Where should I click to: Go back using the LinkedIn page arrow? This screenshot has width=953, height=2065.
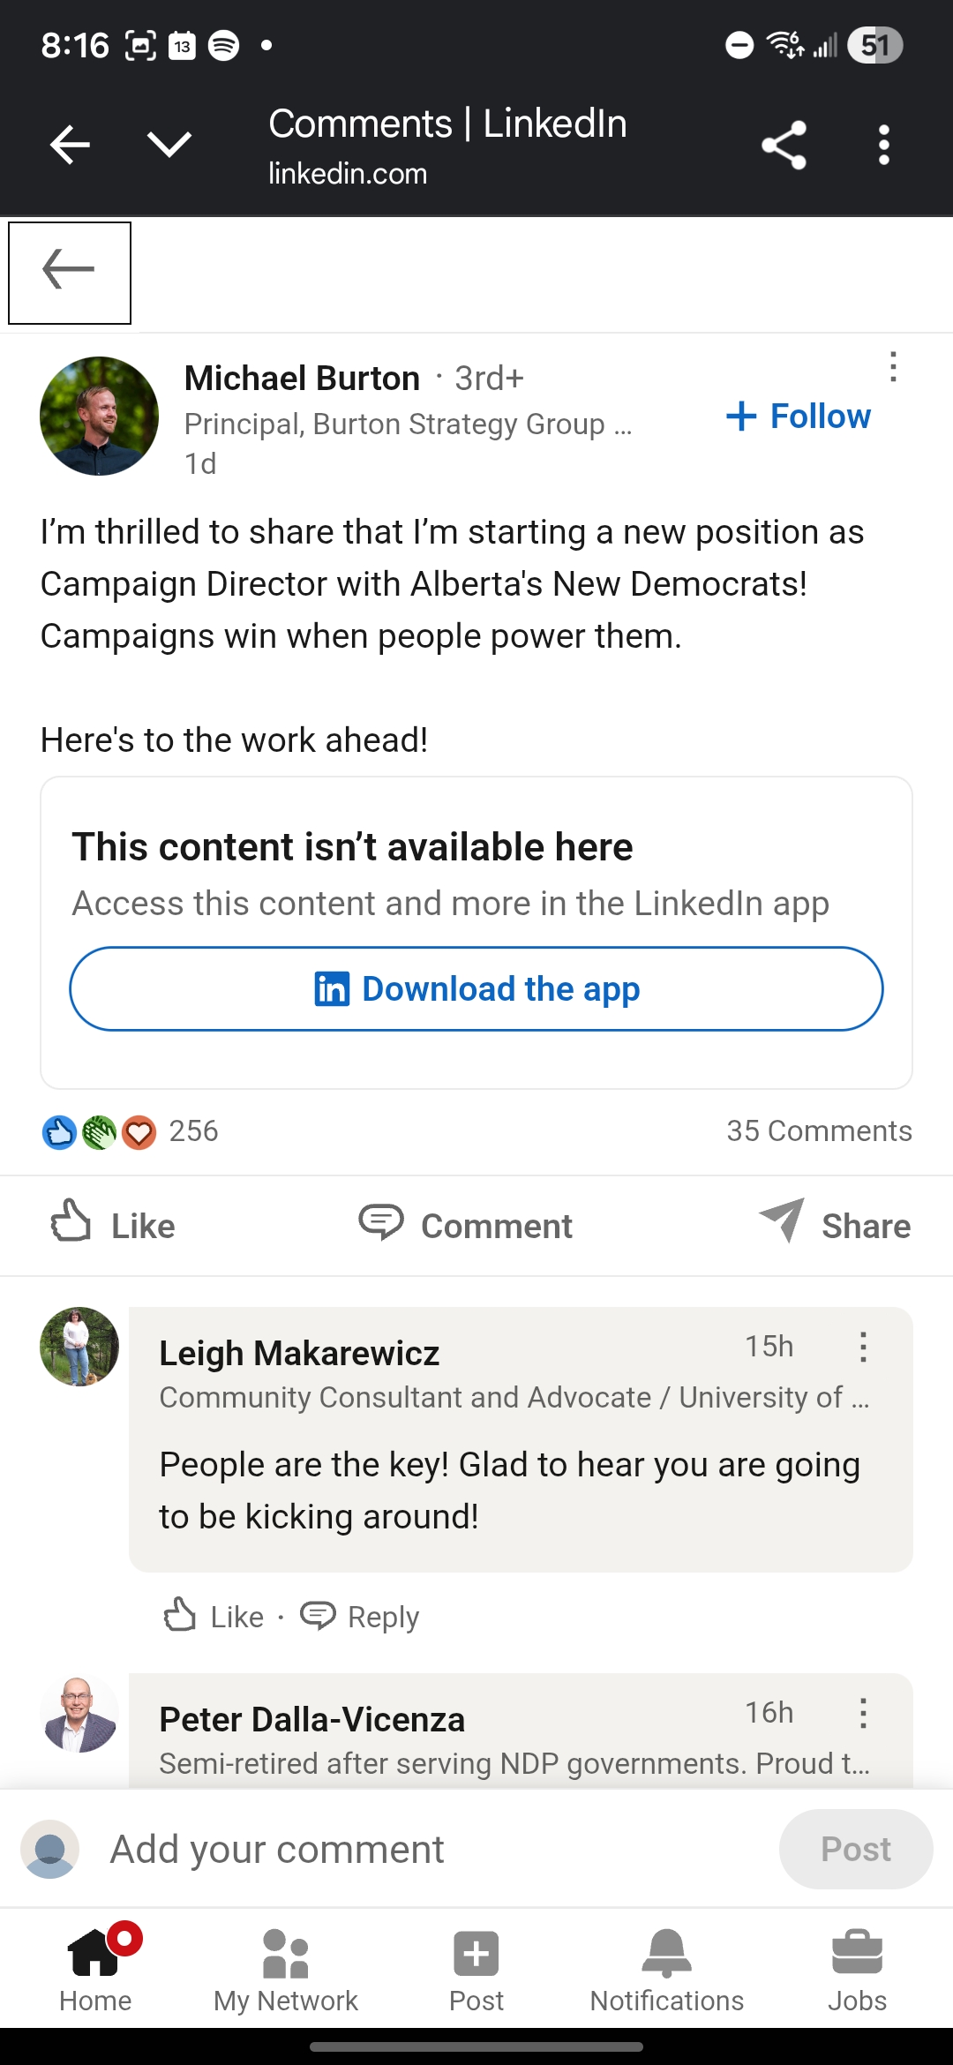(x=70, y=272)
